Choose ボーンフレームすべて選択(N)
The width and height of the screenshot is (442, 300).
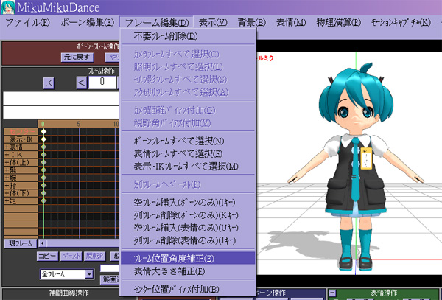[x=188, y=141]
